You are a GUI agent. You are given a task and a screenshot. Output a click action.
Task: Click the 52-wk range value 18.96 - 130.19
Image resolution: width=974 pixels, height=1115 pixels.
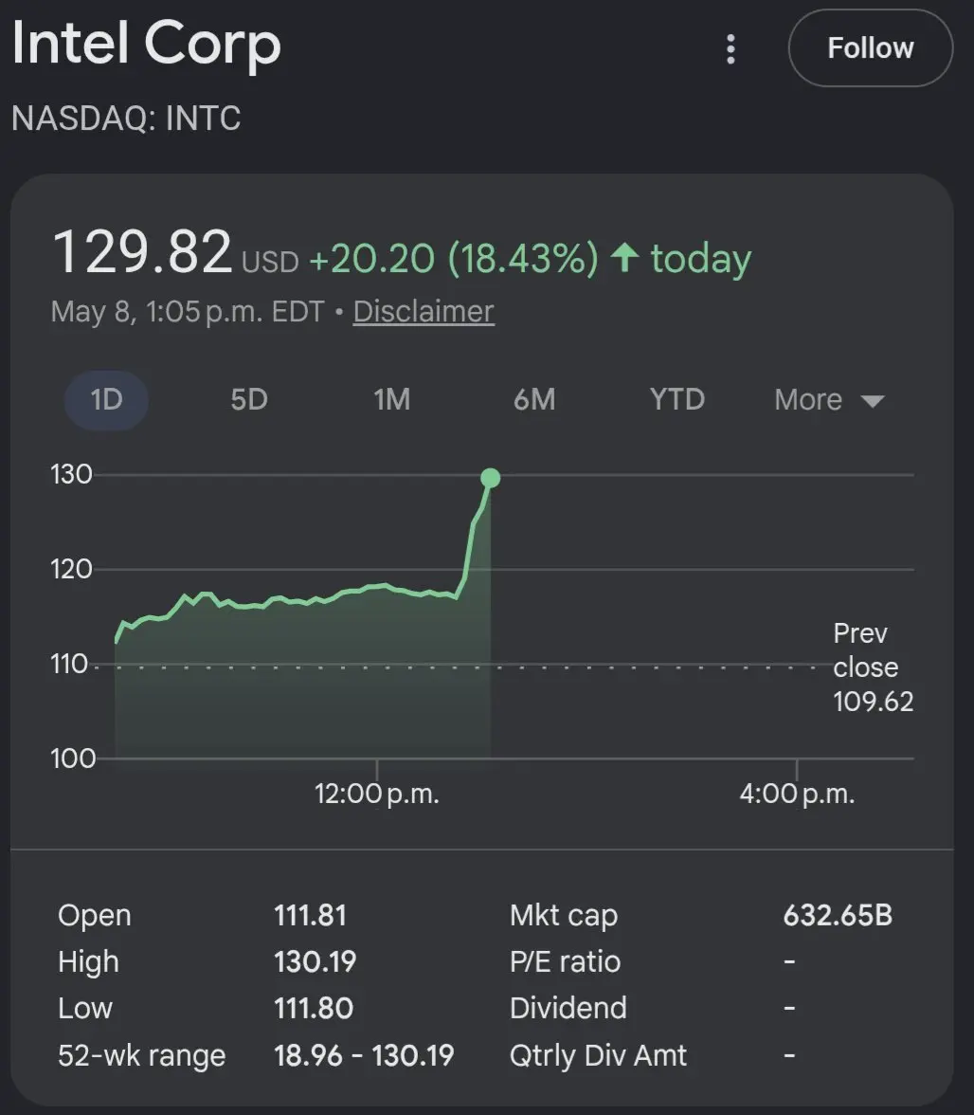(364, 1055)
